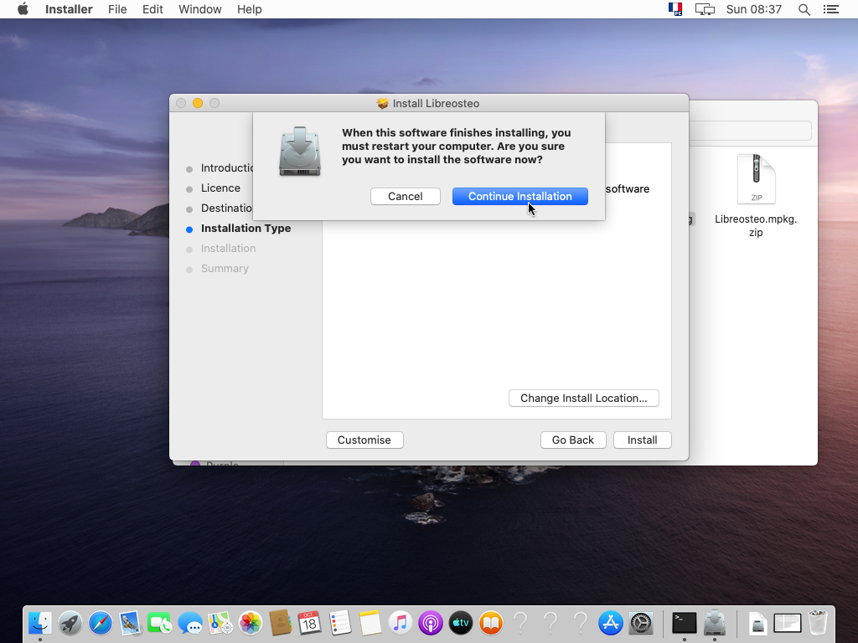Click Change Install Location button
The image size is (858, 643).
584,398
